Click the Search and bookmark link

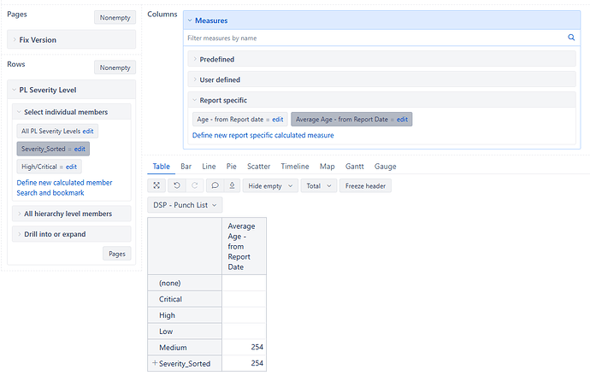(x=50, y=193)
